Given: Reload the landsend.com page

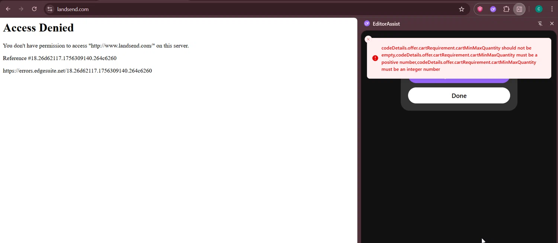Looking at the screenshot, I should [34, 9].
